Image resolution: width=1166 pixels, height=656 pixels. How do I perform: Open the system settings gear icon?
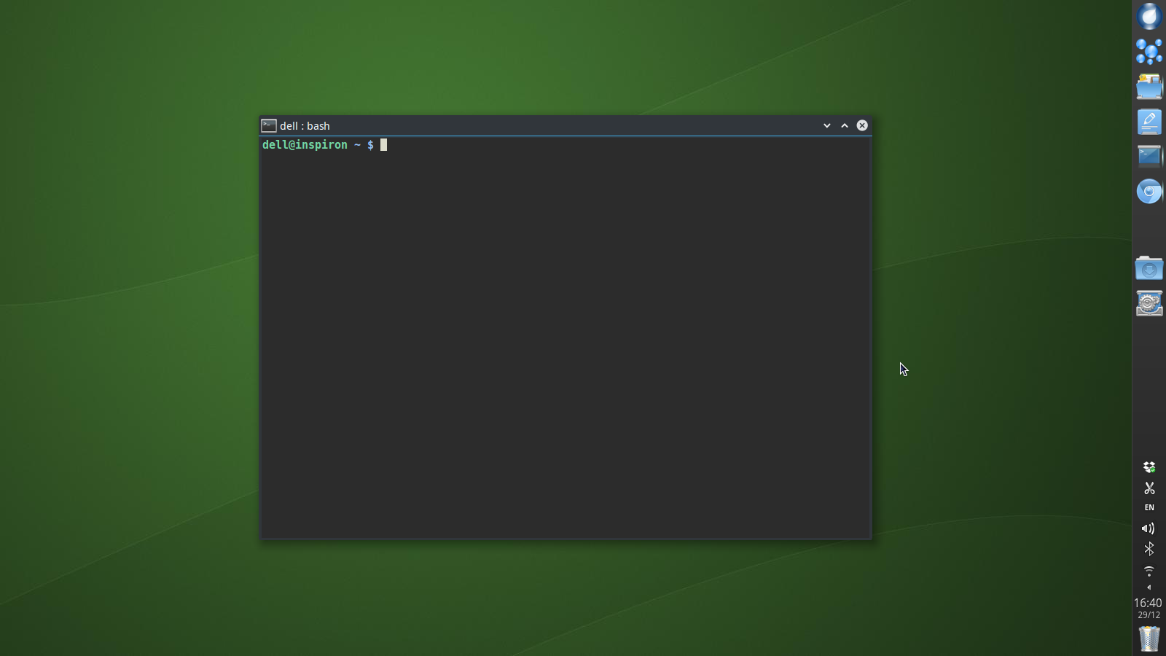click(x=1149, y=303)
